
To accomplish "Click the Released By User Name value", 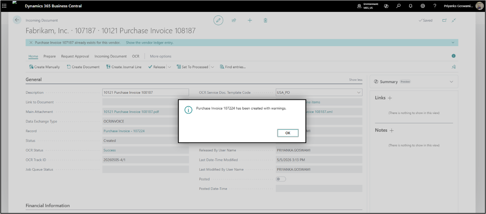I will (319, 150).
